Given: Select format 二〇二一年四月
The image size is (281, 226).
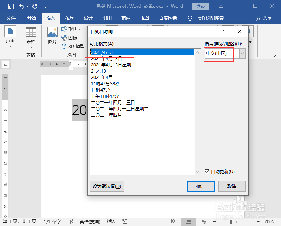Looking at the screenshot, I should pos(142,115).
